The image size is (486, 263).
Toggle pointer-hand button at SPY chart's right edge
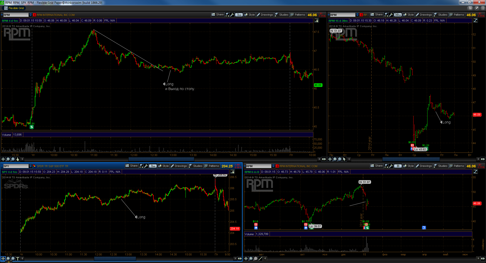232,172
